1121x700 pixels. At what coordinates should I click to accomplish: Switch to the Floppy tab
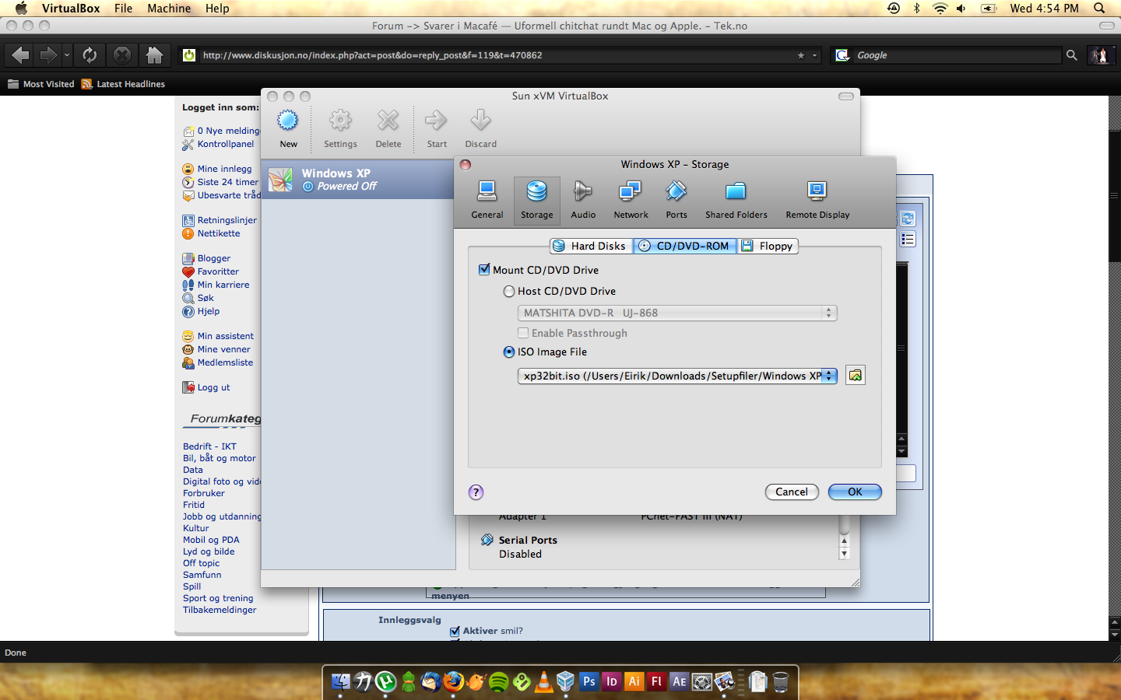[x=768, y=246]
